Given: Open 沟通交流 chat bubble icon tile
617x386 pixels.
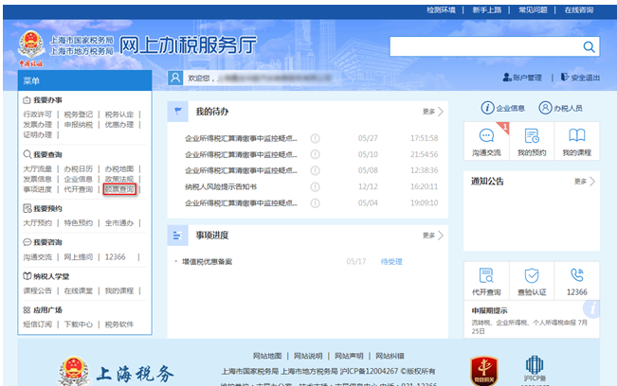Looking at the screenshot, I should [486, 141].
